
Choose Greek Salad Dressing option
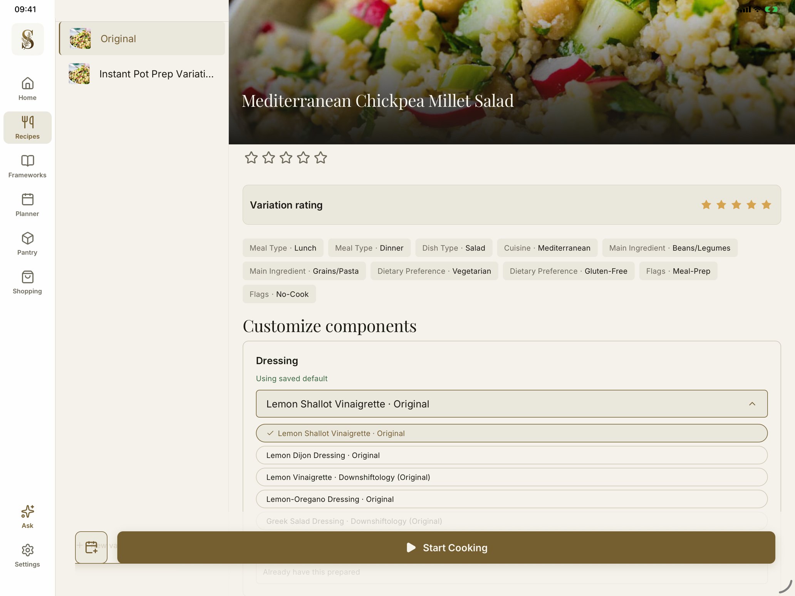[x=512, y=521]
